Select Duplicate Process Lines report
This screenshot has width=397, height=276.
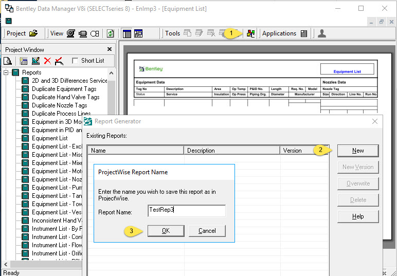pos(61,114)
